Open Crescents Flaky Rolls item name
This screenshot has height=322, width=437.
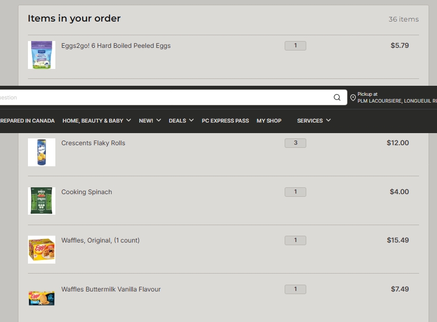[93, 143]
